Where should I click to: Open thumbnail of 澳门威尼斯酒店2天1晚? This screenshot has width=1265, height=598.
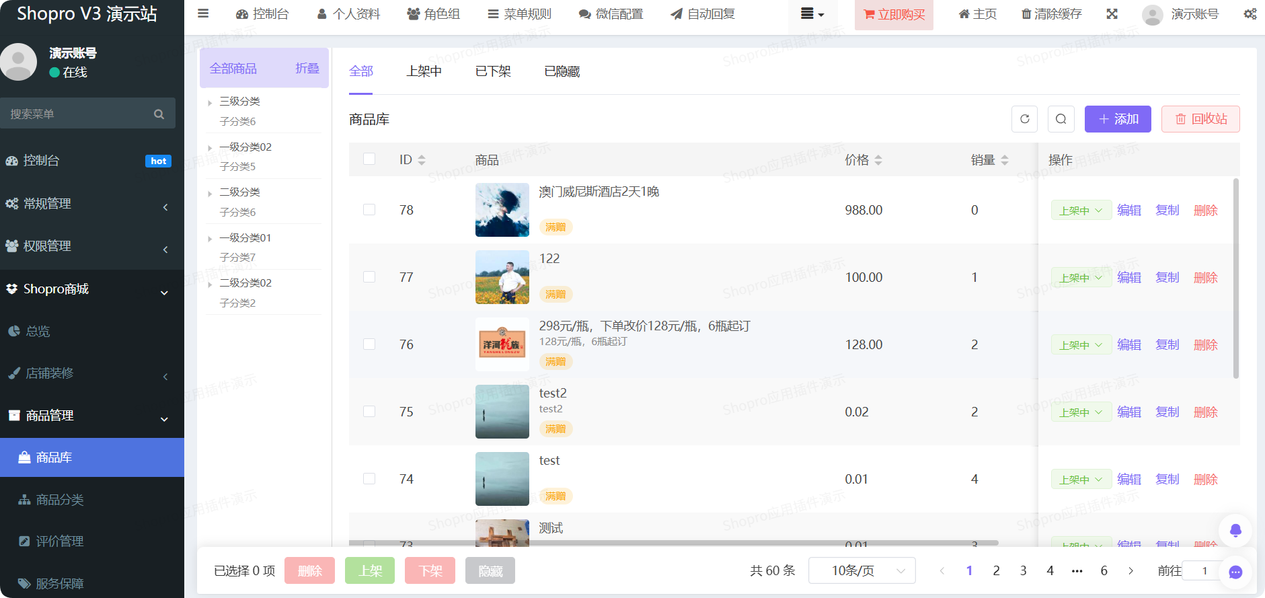point(502,210)
